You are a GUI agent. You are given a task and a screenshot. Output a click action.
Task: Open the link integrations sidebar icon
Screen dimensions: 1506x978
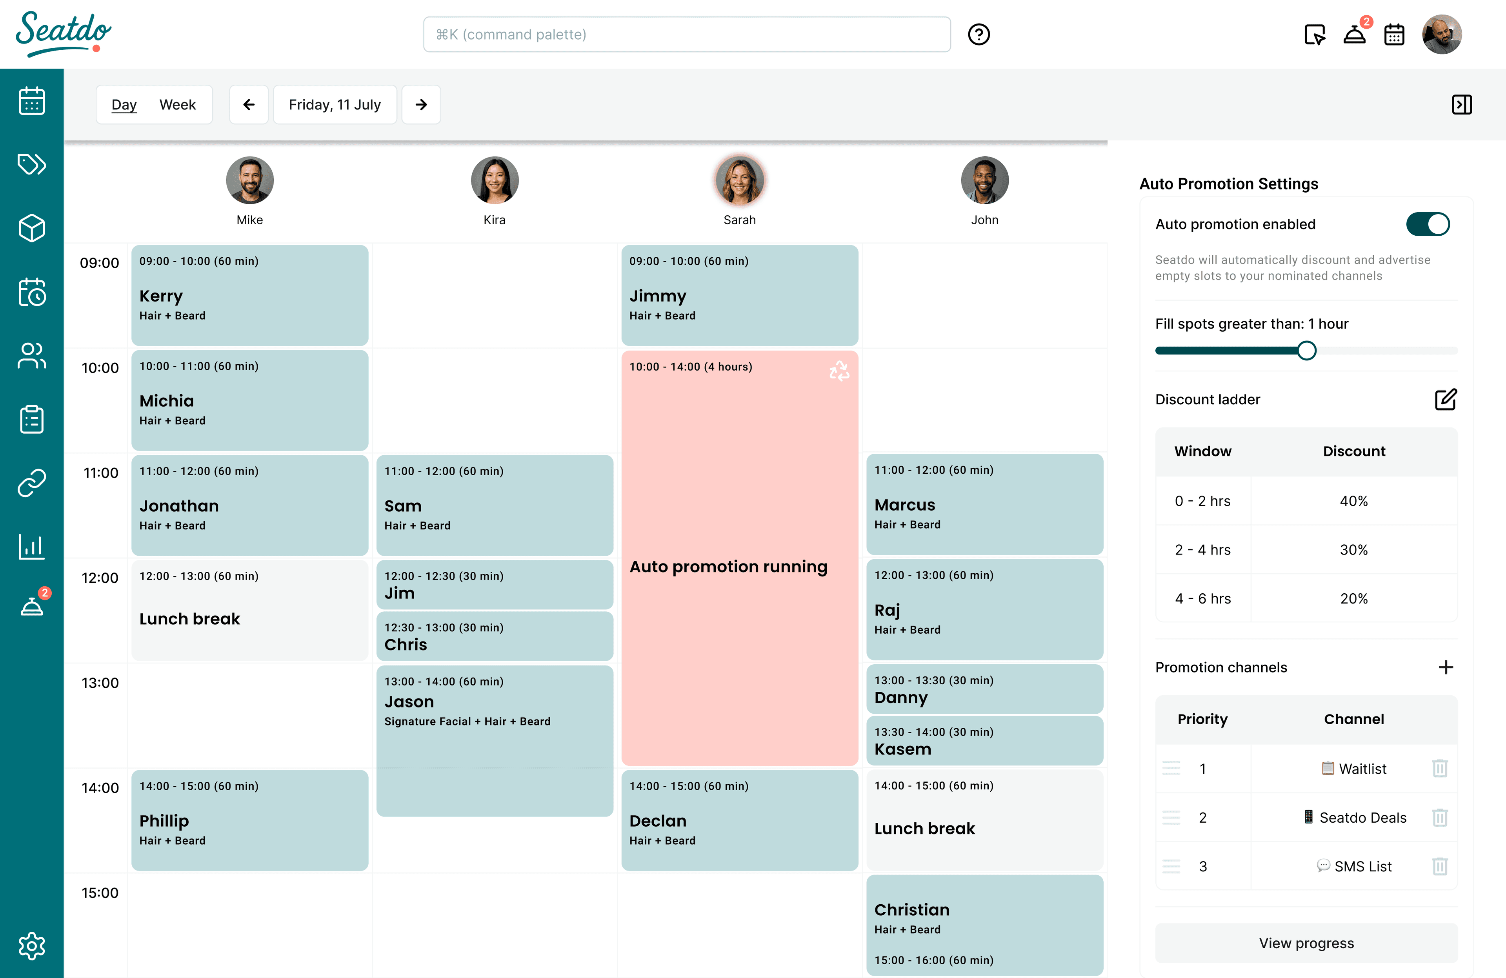point(32,483)
